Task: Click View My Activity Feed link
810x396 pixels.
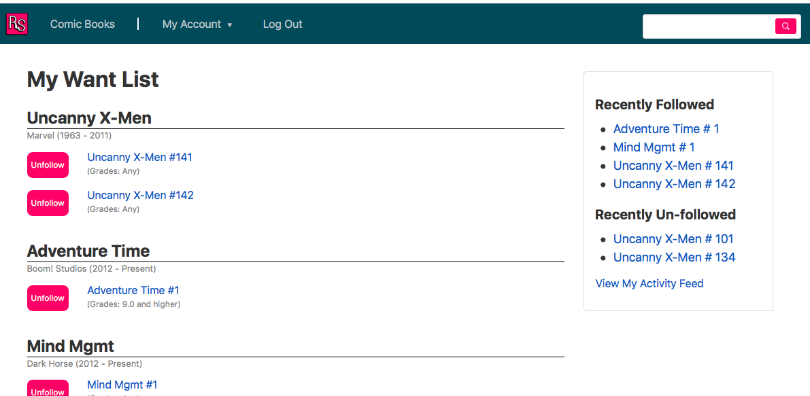Action: [649, 284]
